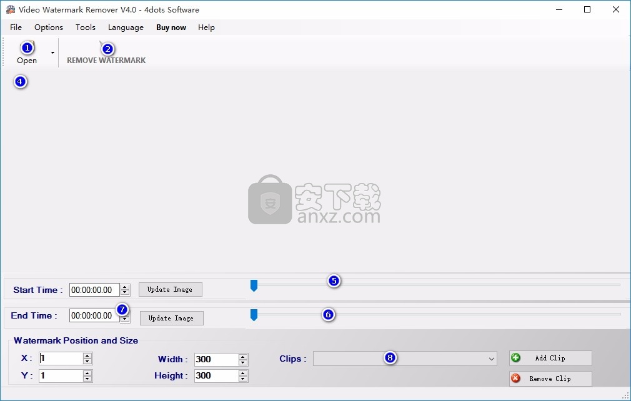Click the Height input field
Screen dimensions: 631x401
point(216,376)
